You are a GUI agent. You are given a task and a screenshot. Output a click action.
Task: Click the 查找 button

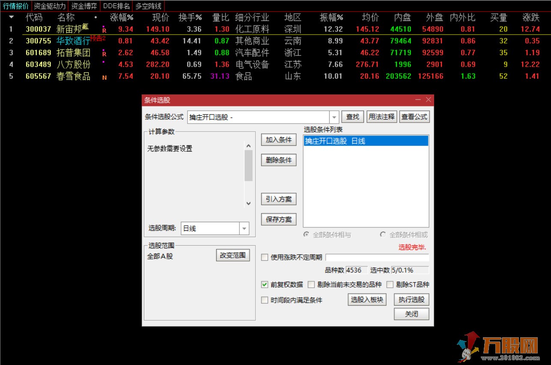pos(353,117)
